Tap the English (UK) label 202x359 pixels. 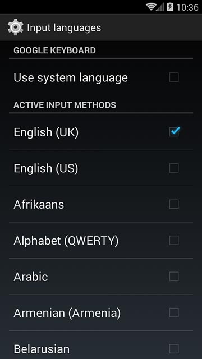pos(46,132)
